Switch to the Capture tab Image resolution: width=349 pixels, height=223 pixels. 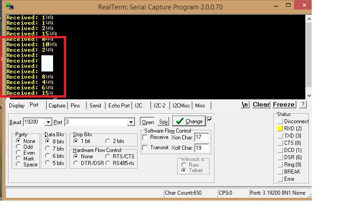coord(57,106)
